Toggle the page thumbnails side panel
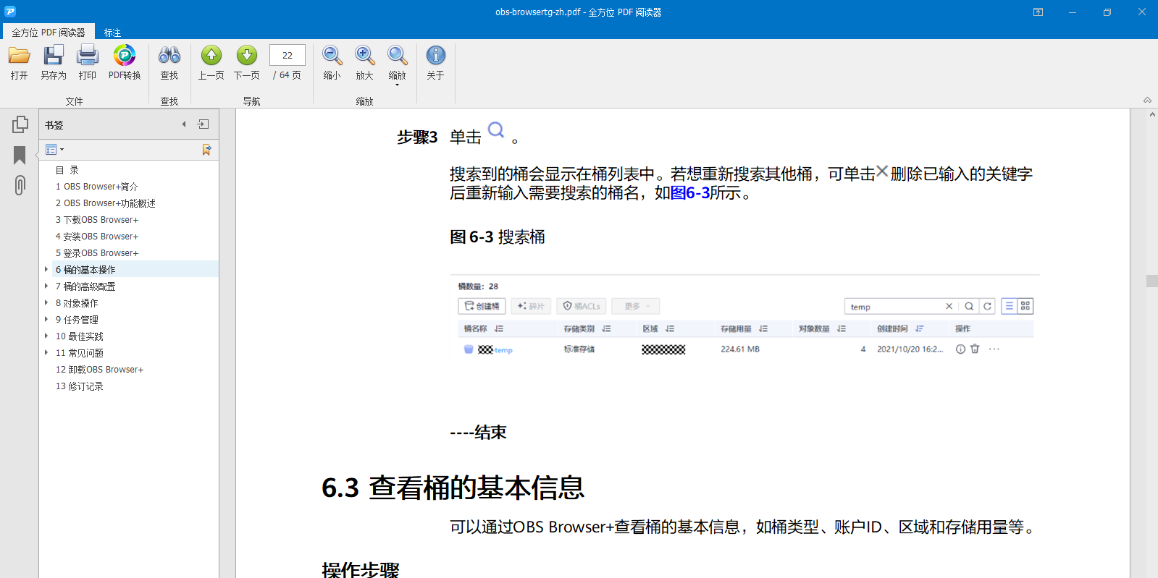Screen dimensions: 1158x578 (x=20, y=124)
